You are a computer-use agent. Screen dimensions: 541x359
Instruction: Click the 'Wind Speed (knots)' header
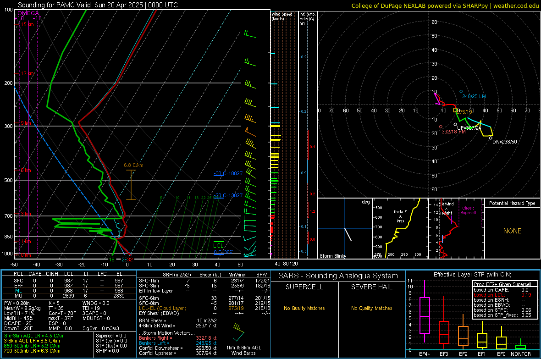[282, 16]
